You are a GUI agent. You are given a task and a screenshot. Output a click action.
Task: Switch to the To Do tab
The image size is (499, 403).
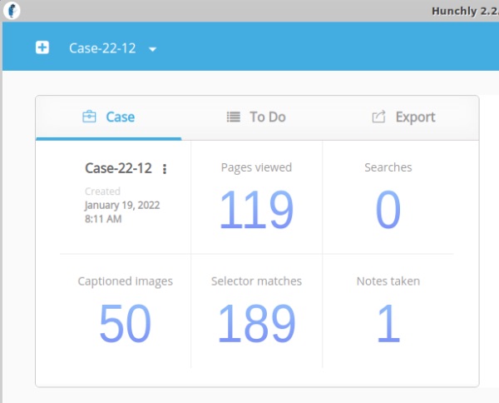pyautogui.click(x=256, y=117)
